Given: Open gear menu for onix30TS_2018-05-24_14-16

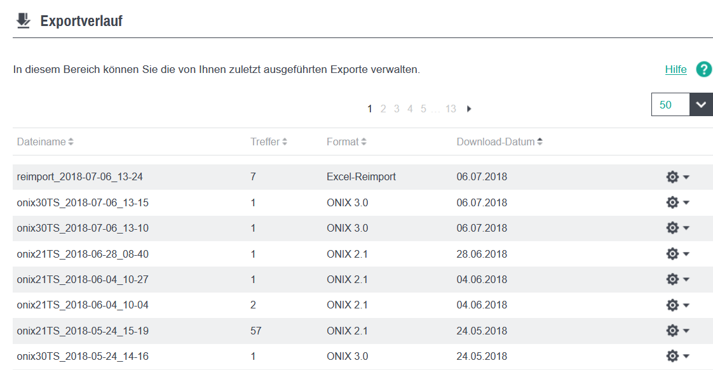Looking at the screenshot, I should click(677, 357).
